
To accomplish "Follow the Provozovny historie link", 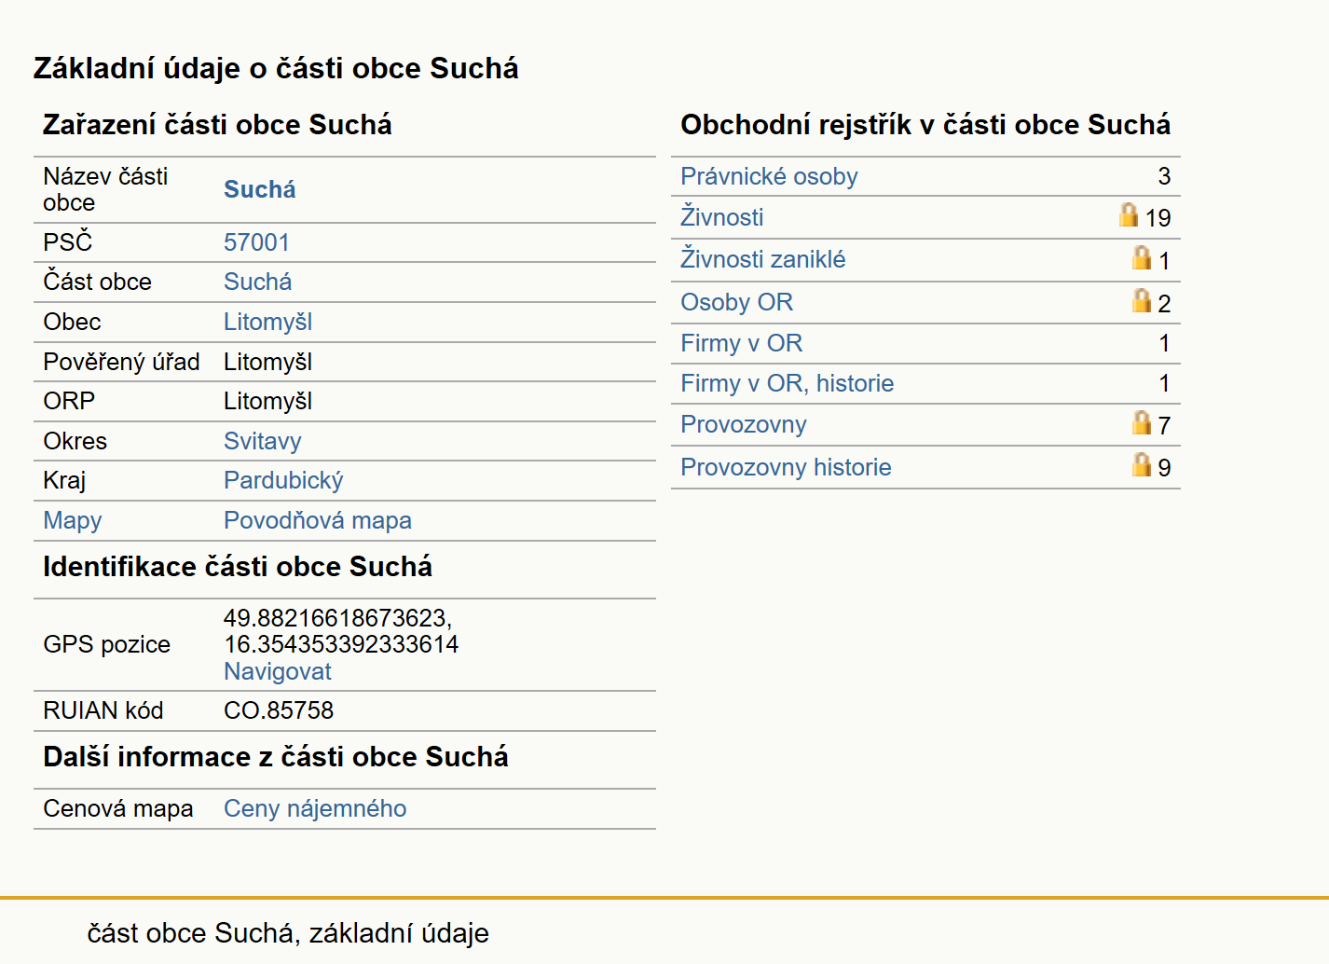I will [x=786, y=467].
